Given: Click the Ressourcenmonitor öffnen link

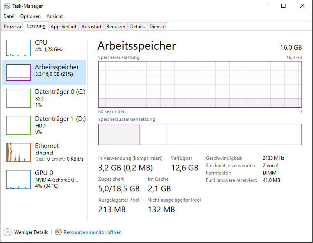Looking at the screenshot, I should (92, 232).
